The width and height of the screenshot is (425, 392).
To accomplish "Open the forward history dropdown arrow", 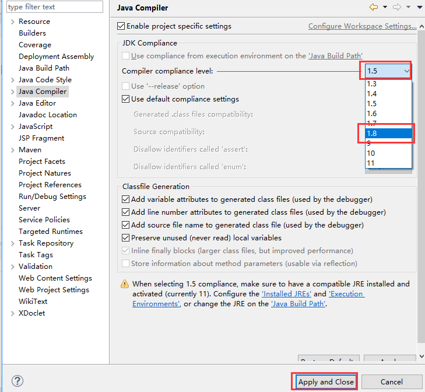I will pyautogui.click(x=408, y=7).
